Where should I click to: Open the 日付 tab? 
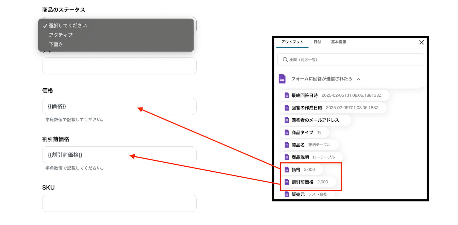click(x=317, y=42)
